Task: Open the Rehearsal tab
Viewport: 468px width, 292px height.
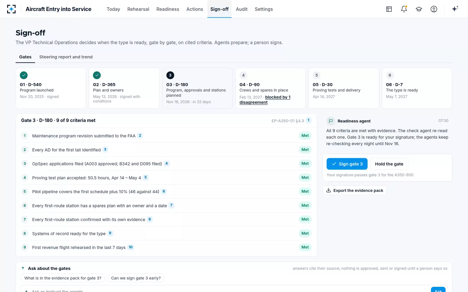Action: 138,9
